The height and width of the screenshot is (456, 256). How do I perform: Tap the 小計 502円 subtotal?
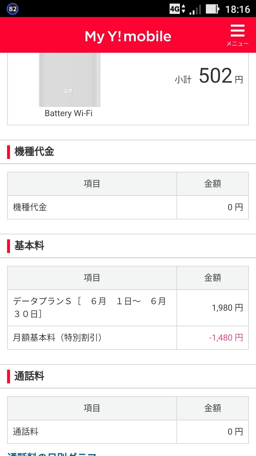point(209,77)
